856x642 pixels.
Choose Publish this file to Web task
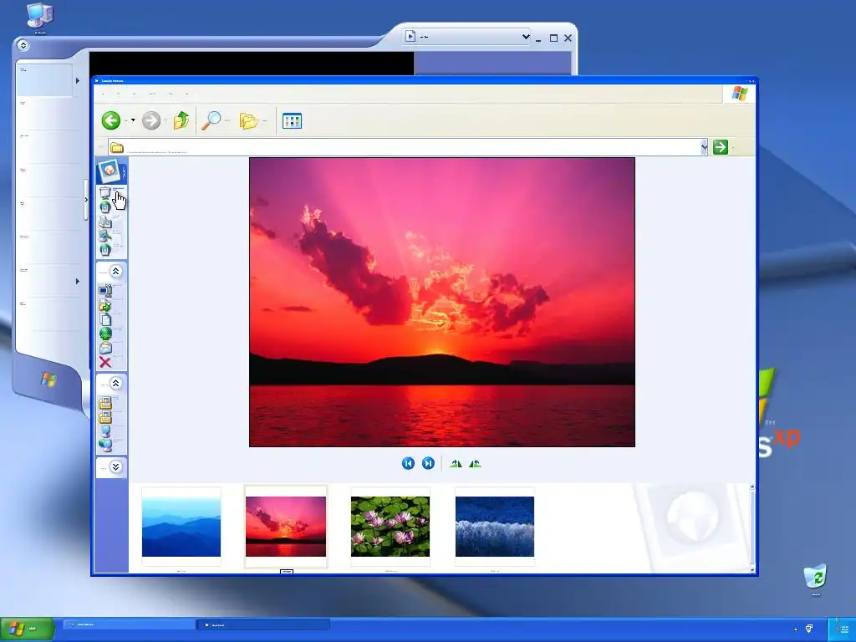(105, 334)
